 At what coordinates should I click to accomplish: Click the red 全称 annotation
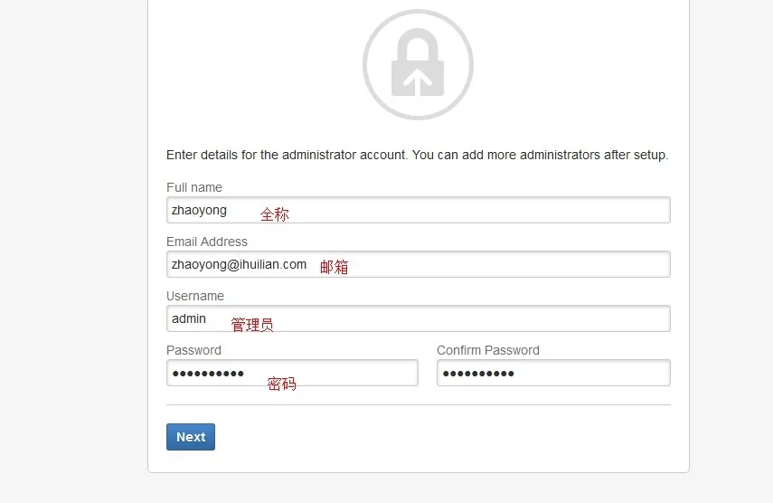(274, 214)
